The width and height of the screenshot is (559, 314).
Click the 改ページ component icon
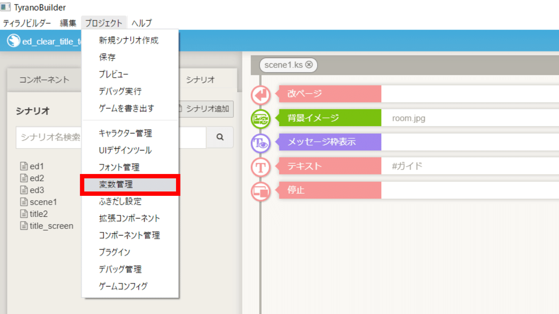pos(261,94)
